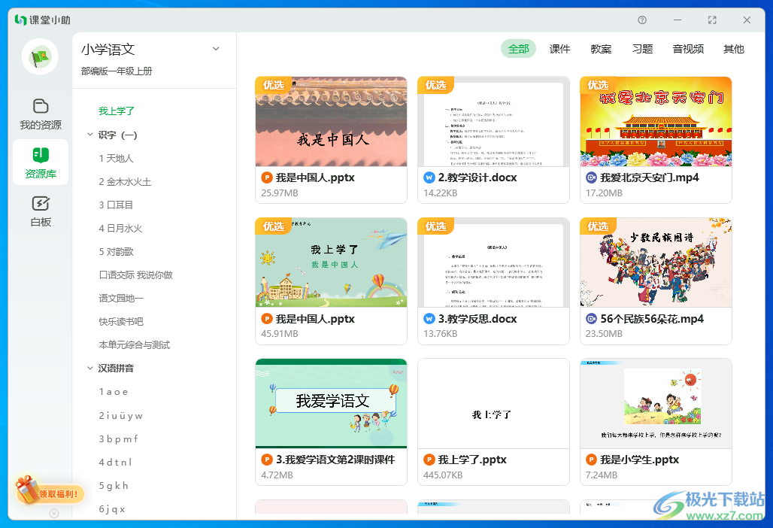Click the 3.教学反思.docx file name
Screen dimensions: 773x528
coord(477,319)
